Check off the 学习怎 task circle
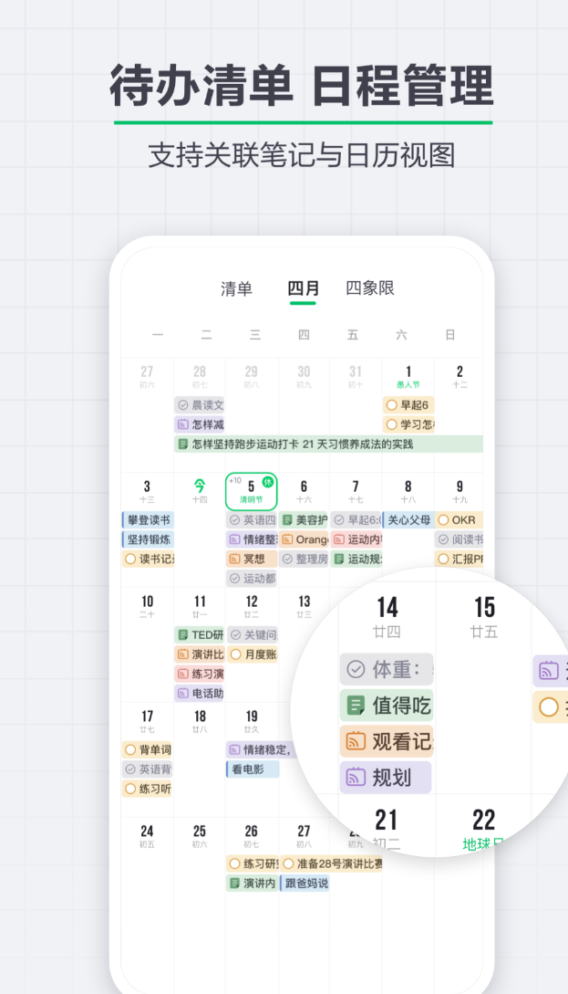568x994 pixels. [x=392, y=424]
